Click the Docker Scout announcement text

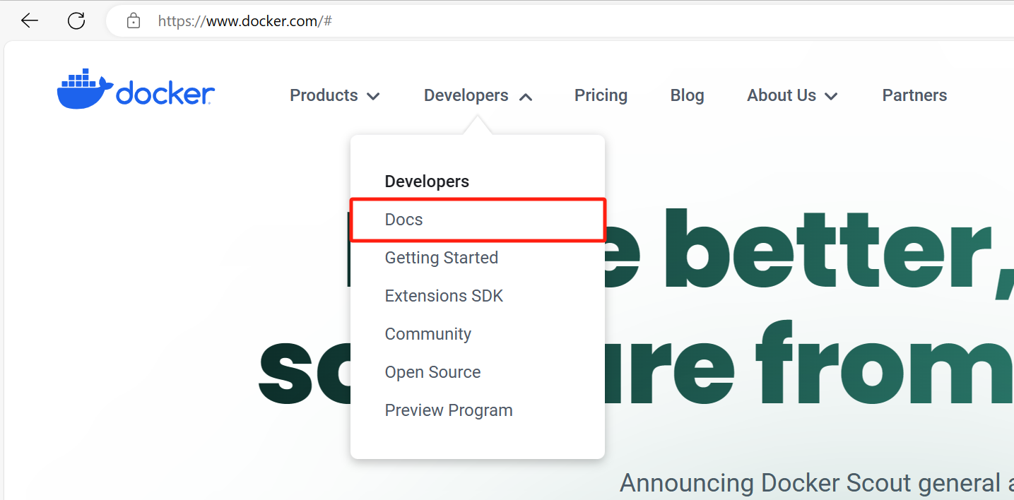(817, 484)
